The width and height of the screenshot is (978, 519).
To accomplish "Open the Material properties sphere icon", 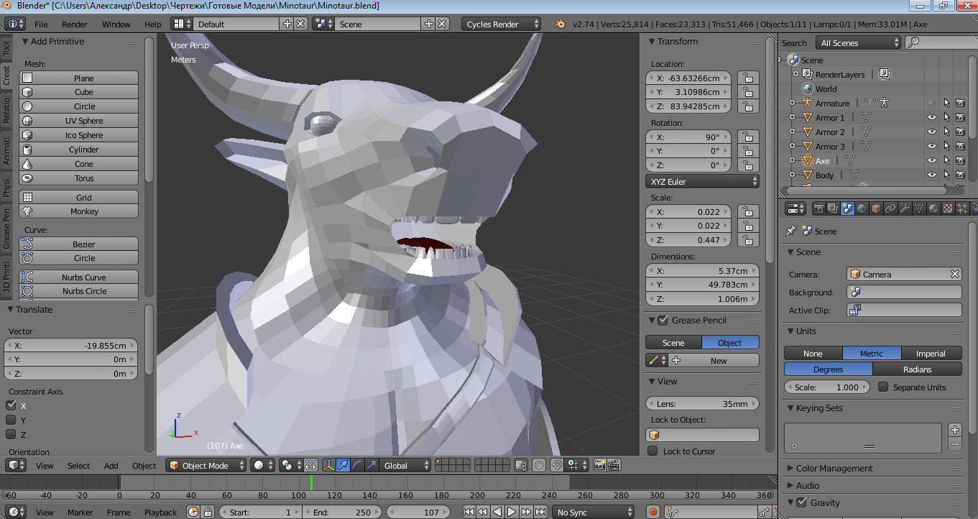I will [x=933, y=208].
